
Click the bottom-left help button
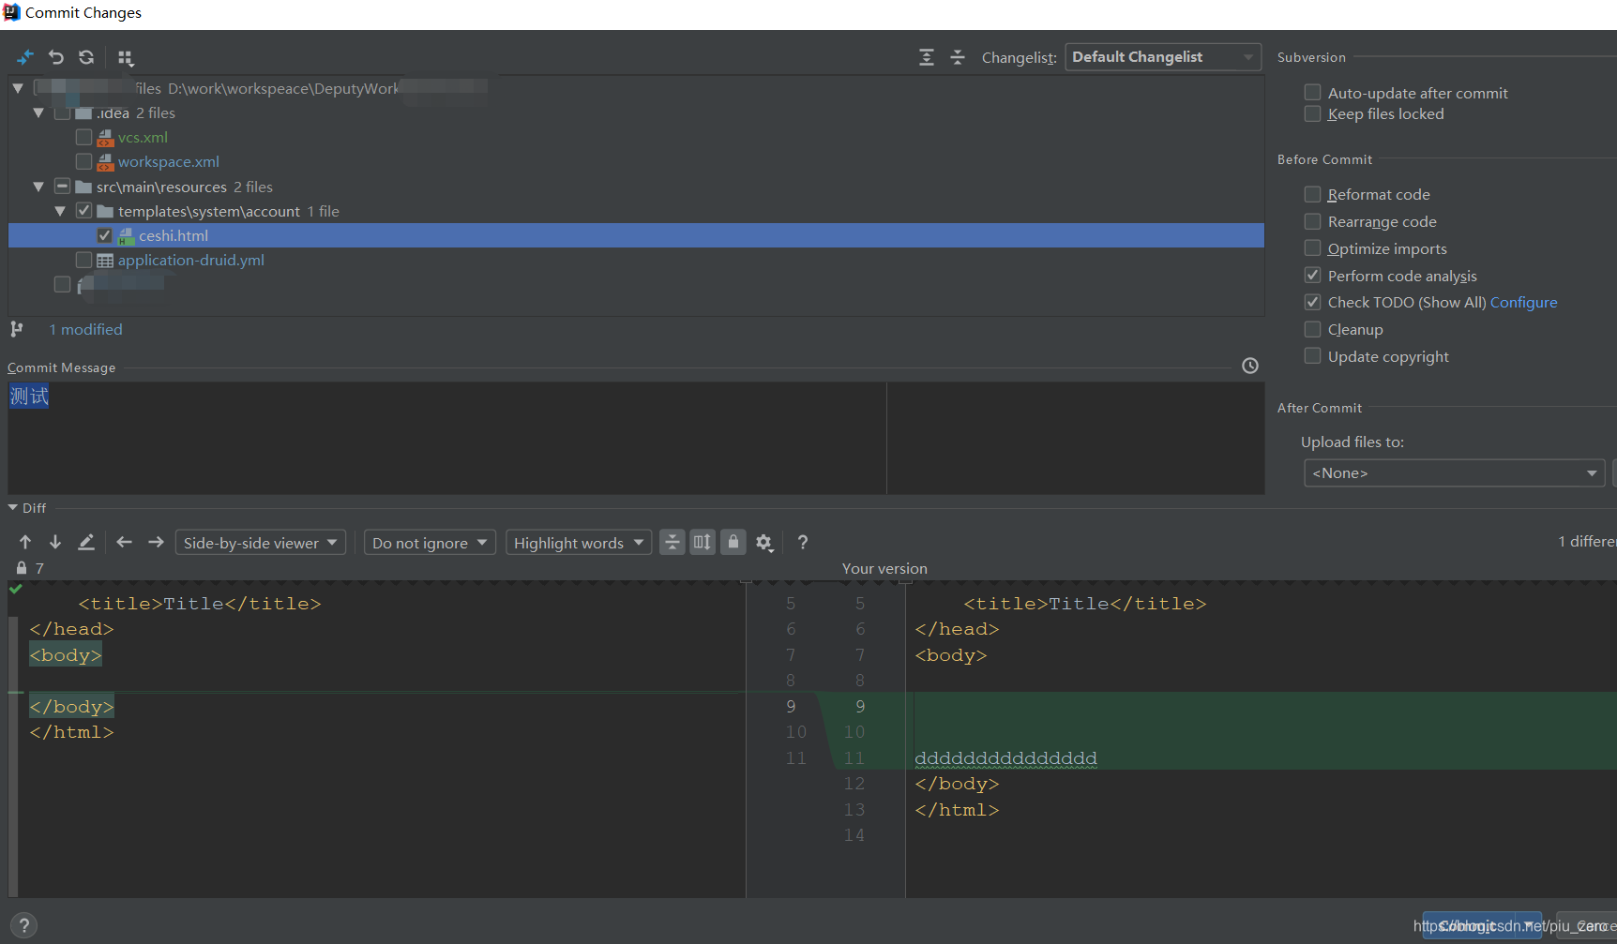click(24, 925)
